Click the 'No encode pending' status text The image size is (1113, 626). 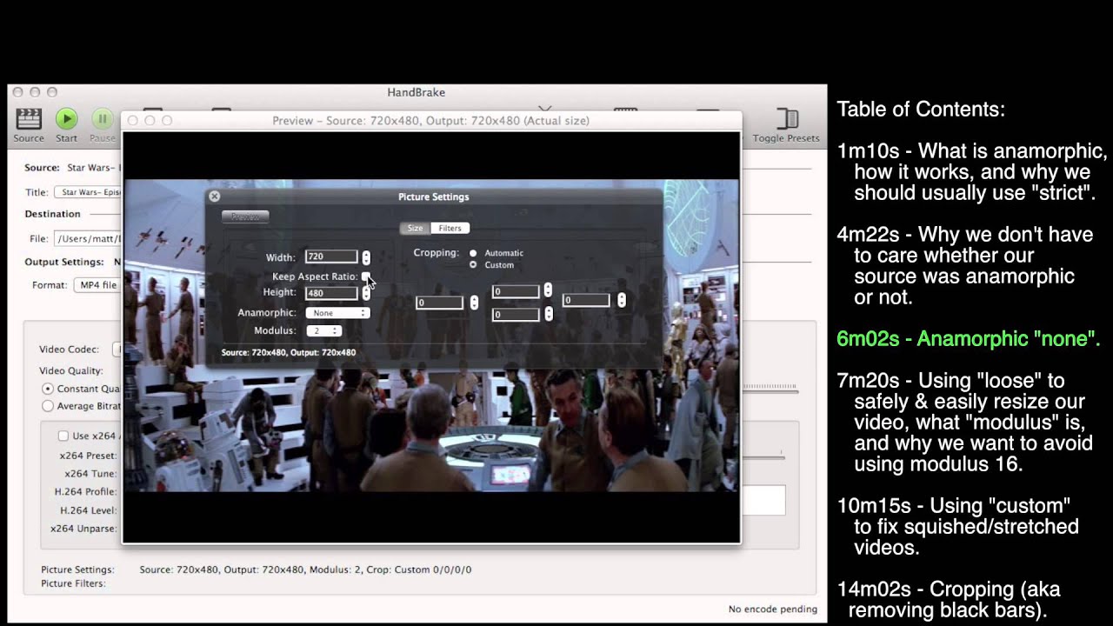(x=772, y=609)
